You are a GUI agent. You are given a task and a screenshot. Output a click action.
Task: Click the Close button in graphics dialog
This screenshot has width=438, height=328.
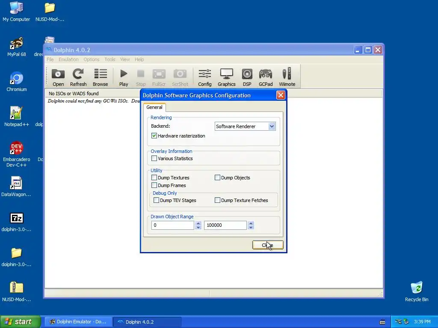[x=268, y=245]
